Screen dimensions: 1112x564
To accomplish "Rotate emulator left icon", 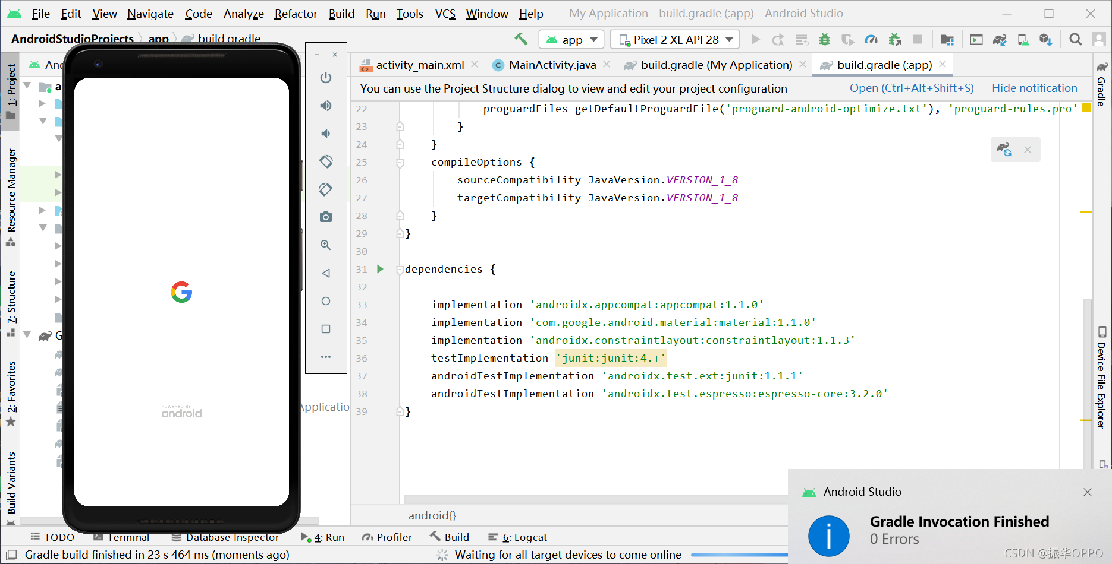I will [x=326, y=161].
